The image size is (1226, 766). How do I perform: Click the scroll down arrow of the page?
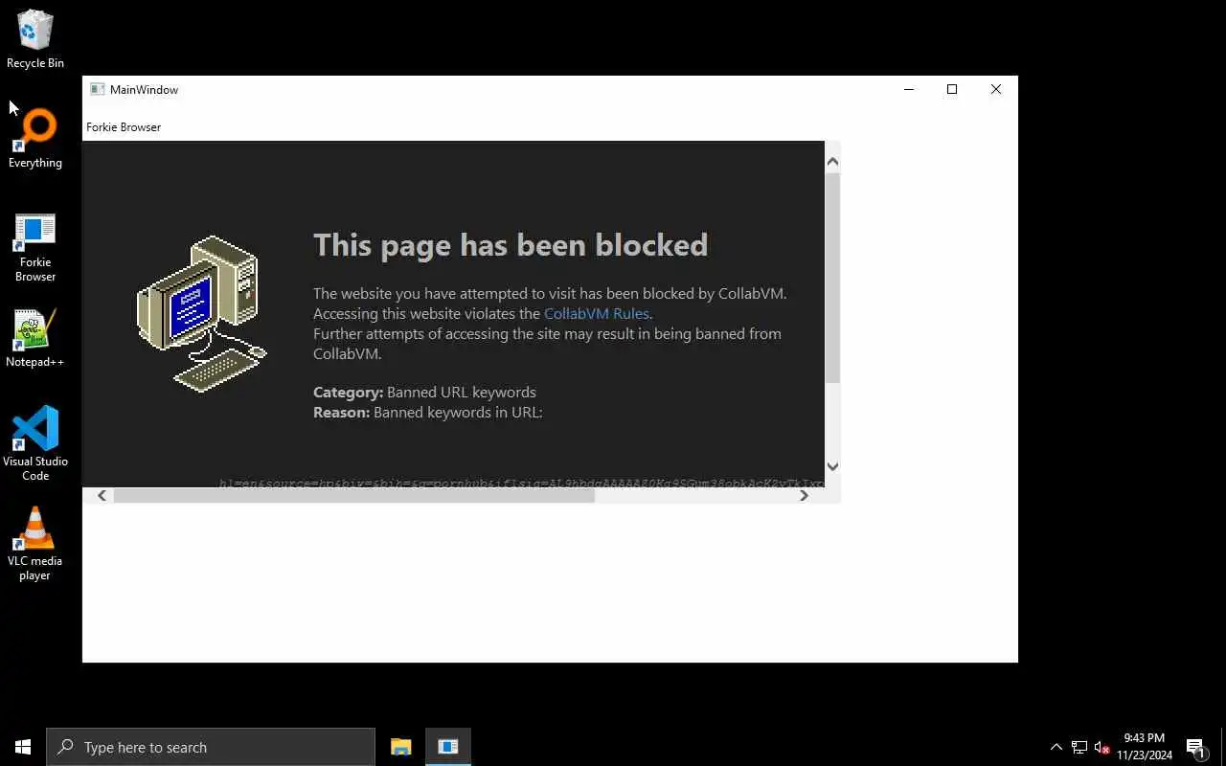point(832,466)
